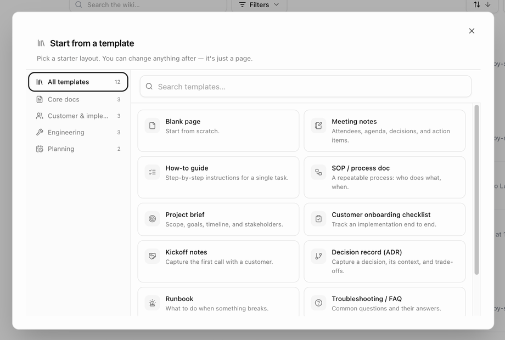Click the Project brief target icon
The image size is (505, 340).
(x=153, y=219)
